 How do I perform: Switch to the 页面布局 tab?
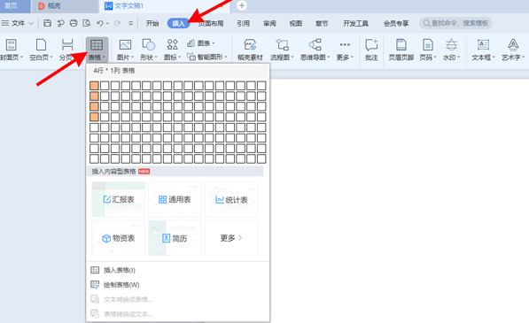point(211,23)
